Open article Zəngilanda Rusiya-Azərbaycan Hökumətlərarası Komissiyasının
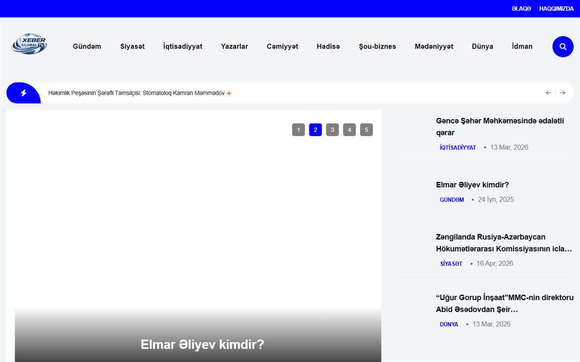This screenshot has width=580, height=362. click(x=504, y=243)
